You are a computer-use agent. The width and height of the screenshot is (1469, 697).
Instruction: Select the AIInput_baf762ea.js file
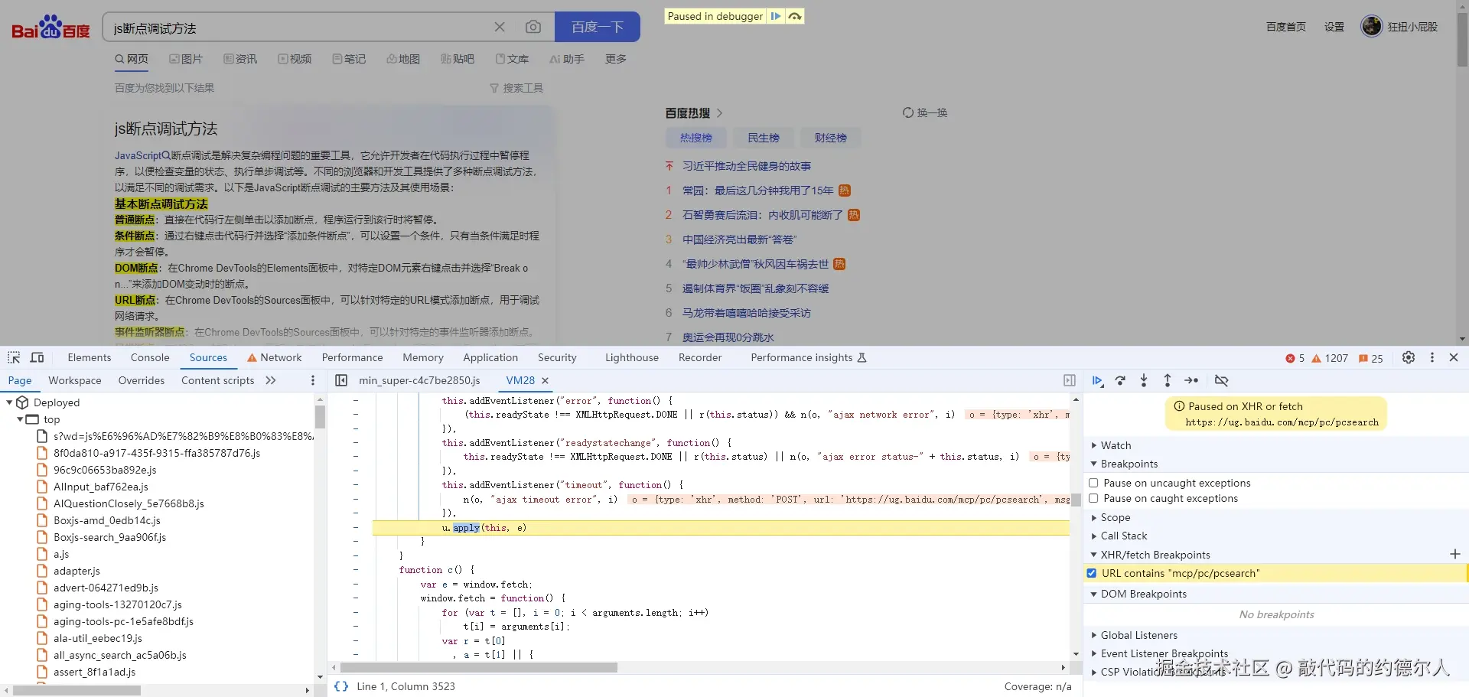101,487
